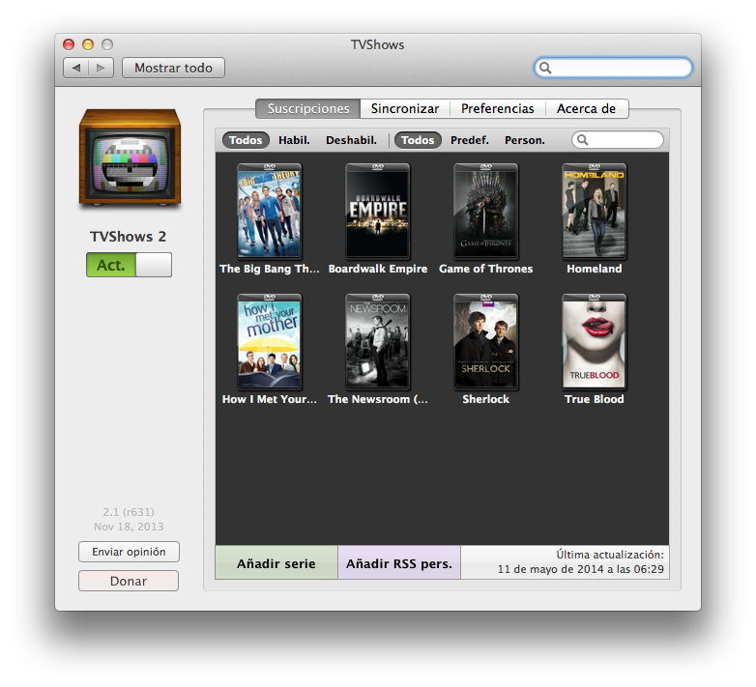Click the Boardwalk Empire title label
This screenshot has height=687, width=756.
[x=378, y=269]
